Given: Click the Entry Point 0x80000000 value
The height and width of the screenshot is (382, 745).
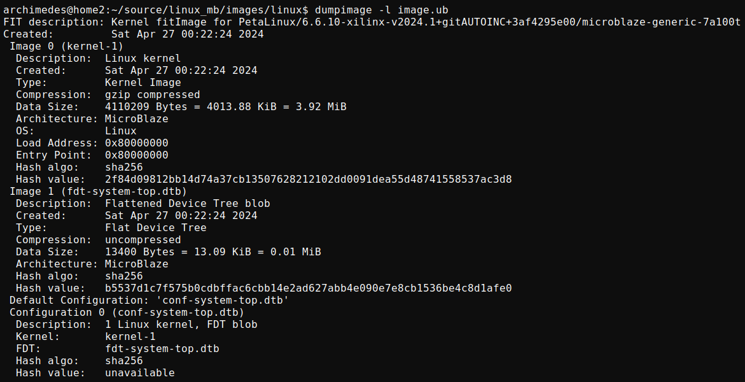Looking at the screenshot, I should click(136, 155).
